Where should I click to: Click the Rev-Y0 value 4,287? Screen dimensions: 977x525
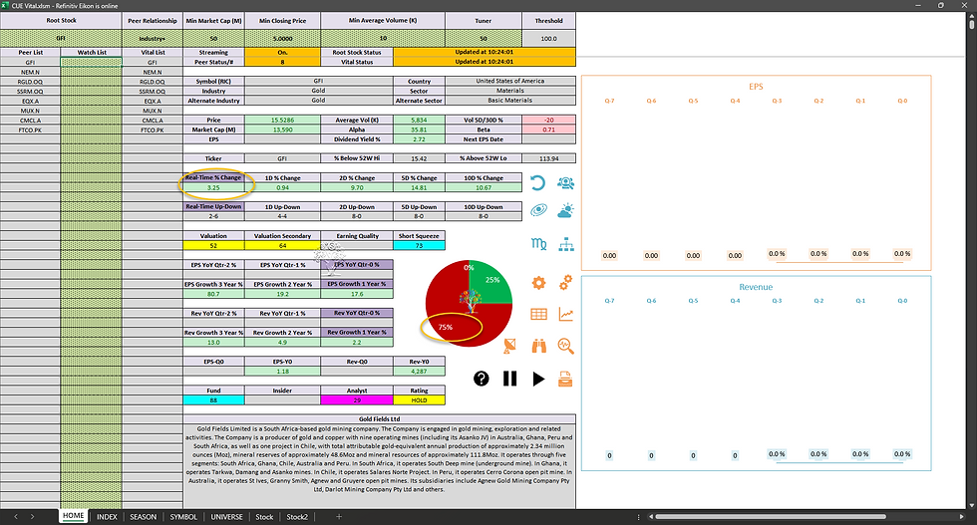click(419, 372)
